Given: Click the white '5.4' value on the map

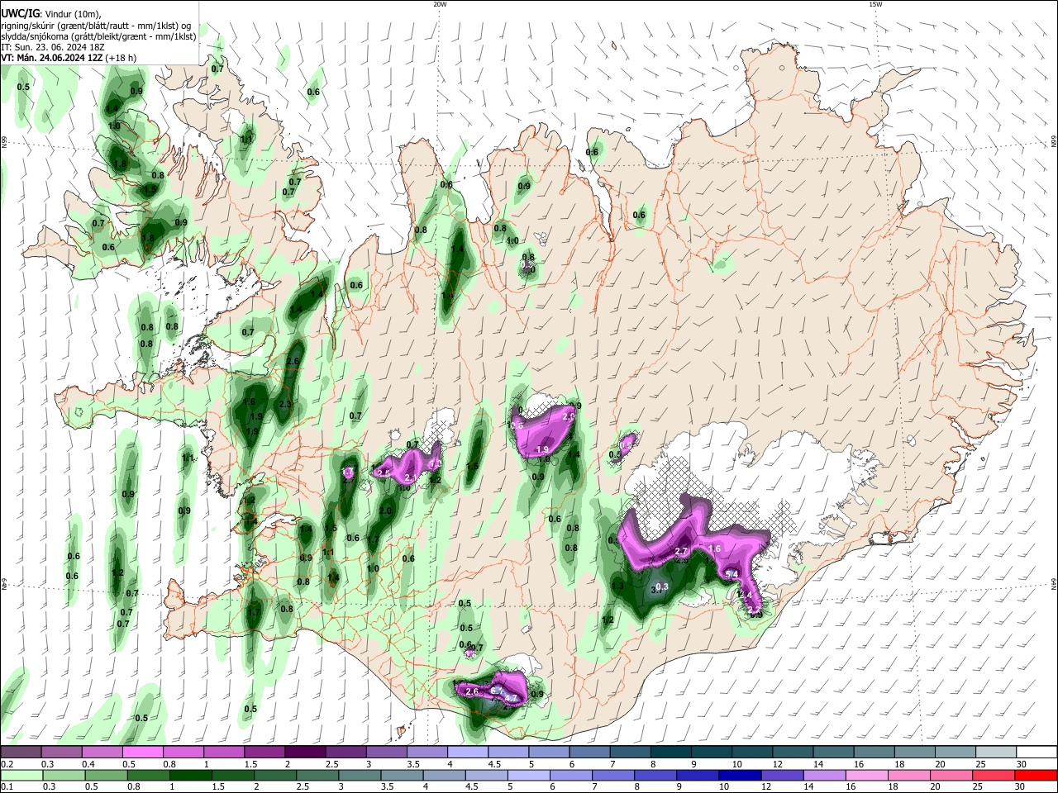Looking at the screenshot, I should pos(732,574).
